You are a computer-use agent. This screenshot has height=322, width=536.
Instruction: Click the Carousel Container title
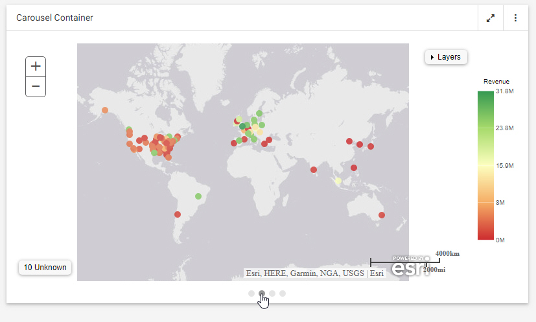point(54,17)
